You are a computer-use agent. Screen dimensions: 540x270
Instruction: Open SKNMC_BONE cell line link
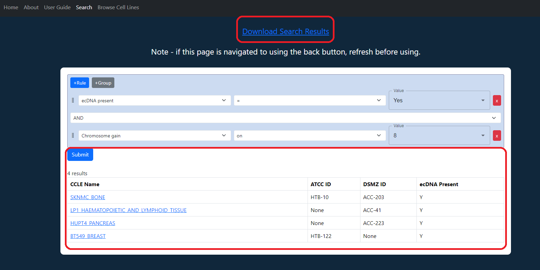click(88, 197)
